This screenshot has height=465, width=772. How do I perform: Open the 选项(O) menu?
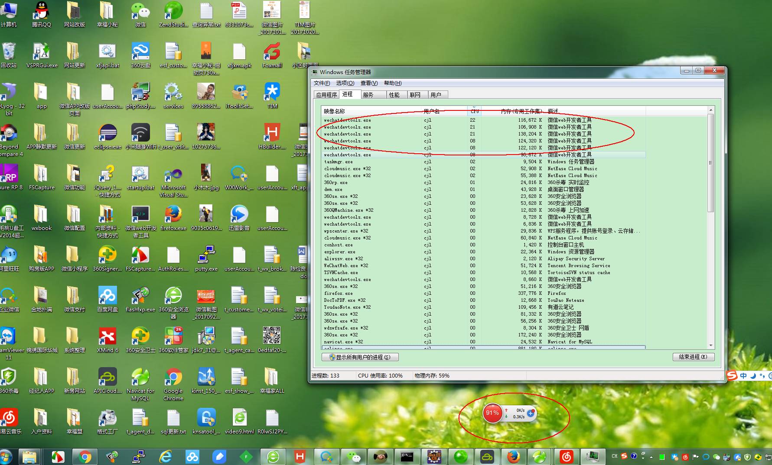(x=345, y=83)
